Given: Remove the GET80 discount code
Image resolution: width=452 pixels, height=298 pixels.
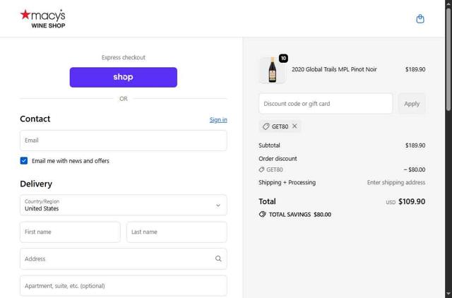Looking at the screenshot, I should coord(295,126).
